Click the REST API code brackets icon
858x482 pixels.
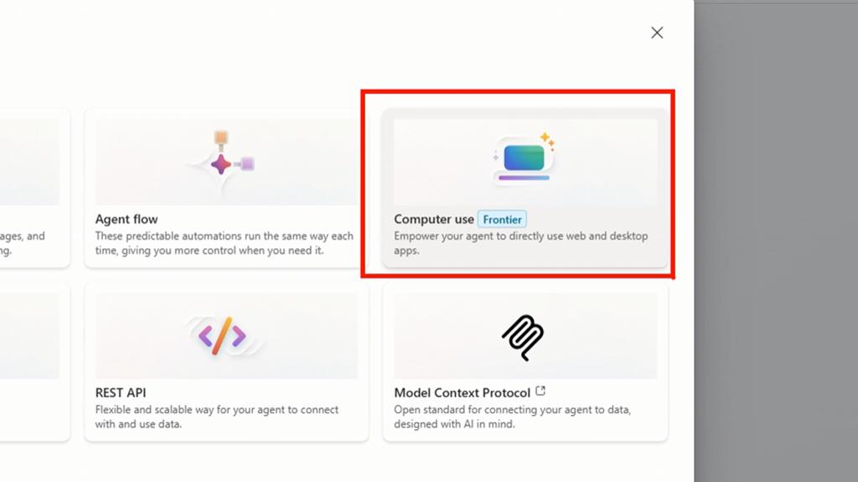pos(222,336)
